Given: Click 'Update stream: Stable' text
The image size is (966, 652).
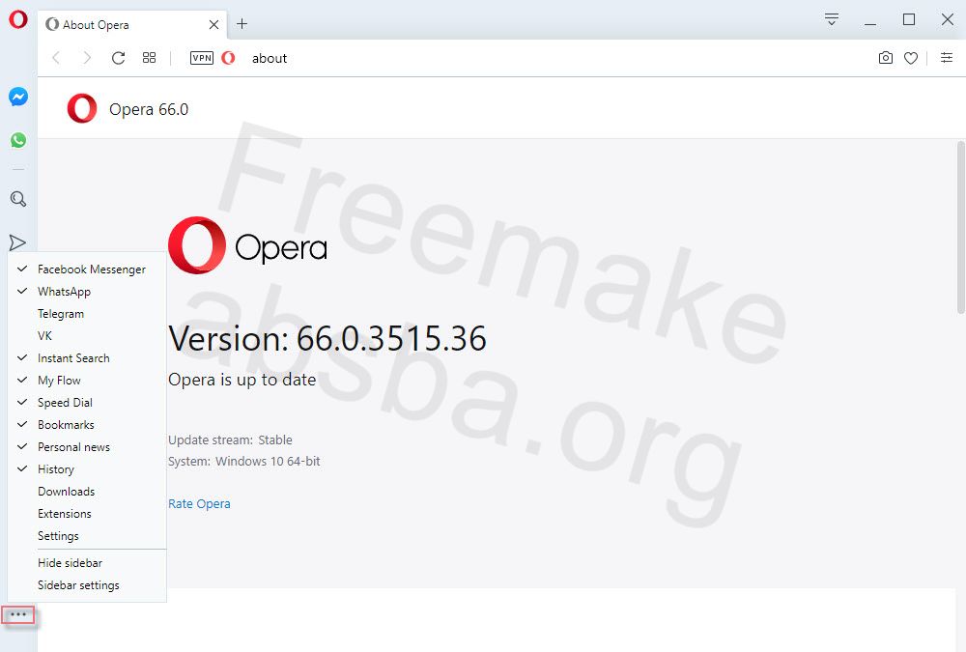Looking at the screenshot, I should pyautogui.click(x=231, y=440).
